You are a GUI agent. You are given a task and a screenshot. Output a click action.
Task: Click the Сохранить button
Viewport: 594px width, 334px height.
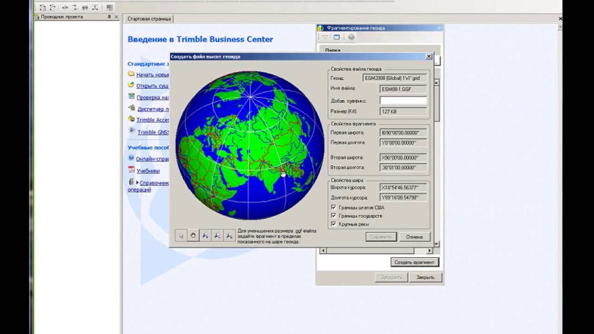tap(381, 237)
